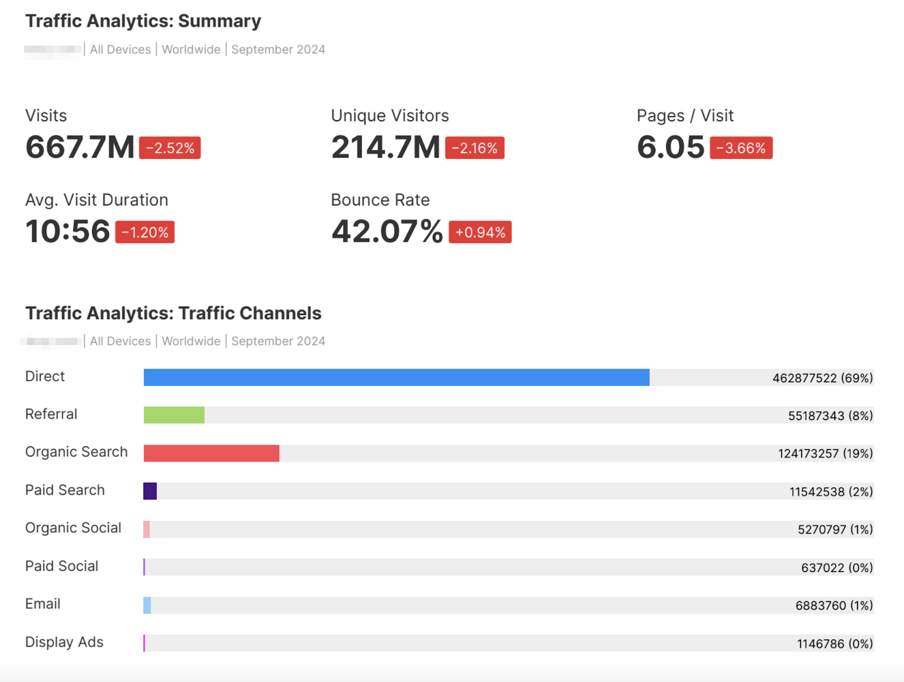Open the Worldwide location filter

click(x=191, y=49)
